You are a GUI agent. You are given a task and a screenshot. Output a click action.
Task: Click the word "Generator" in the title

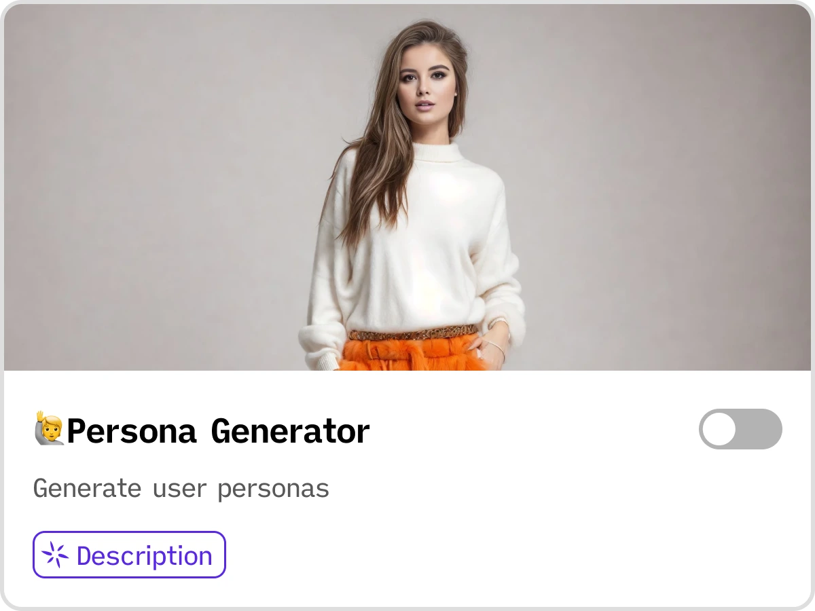tap(291, 430)
